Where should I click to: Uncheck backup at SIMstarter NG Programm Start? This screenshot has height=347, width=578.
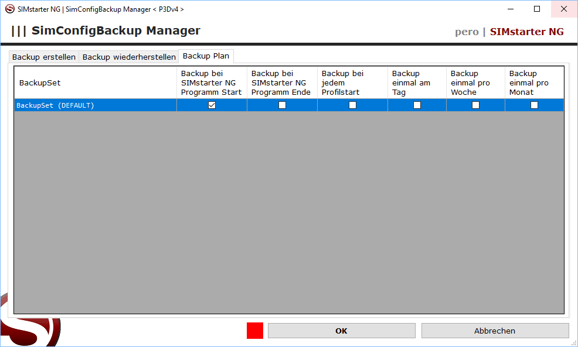point(212,105)
